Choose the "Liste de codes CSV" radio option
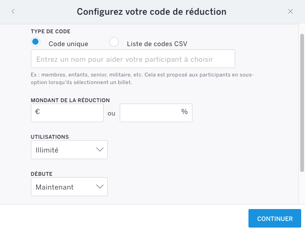305x229 pixels. point(114,42)
